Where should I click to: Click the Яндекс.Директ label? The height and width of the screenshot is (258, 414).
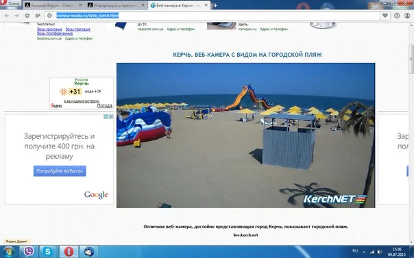point(16,242)
